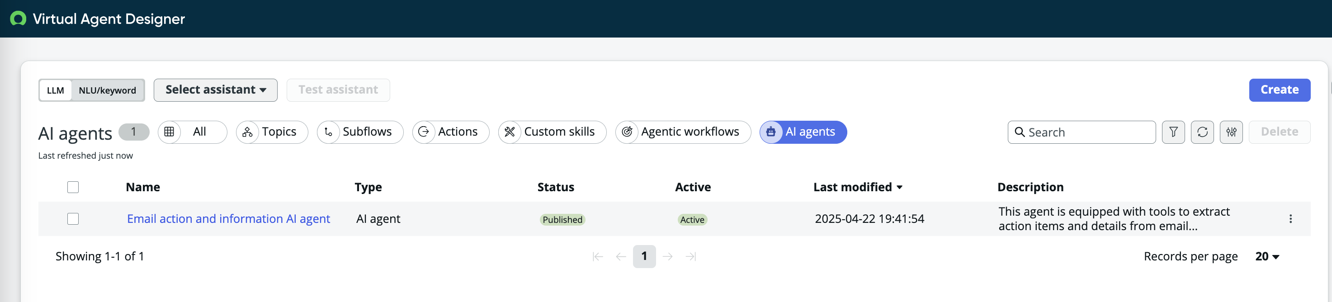Click the filter funnel icon

1173,132
